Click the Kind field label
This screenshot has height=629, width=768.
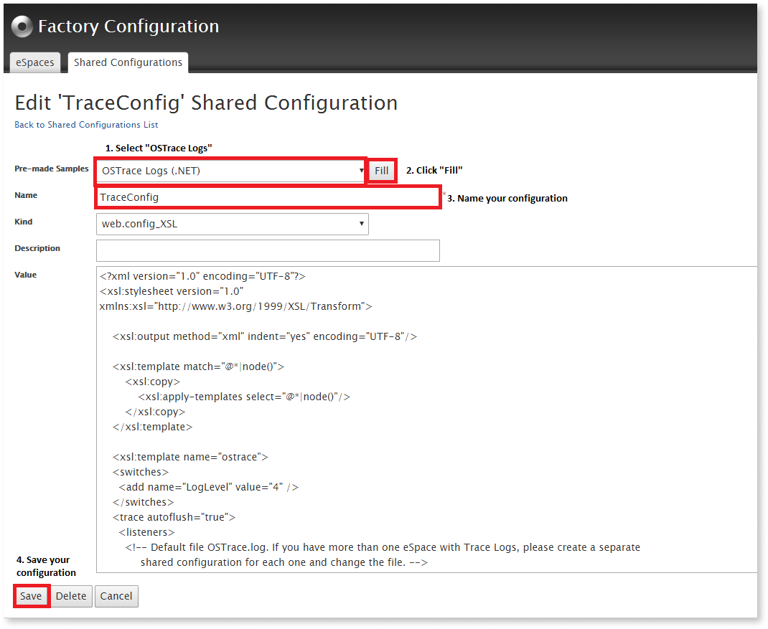click(x=24, y=222)
